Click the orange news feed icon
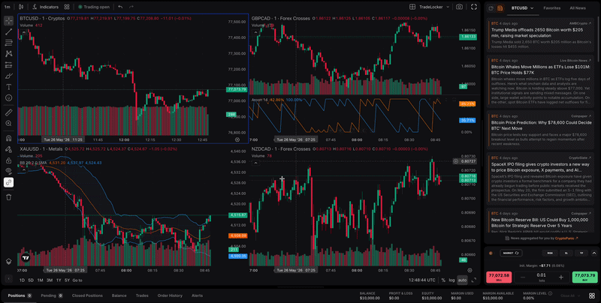The width and height of the screenshot is (601, 303). click(500, 8)
